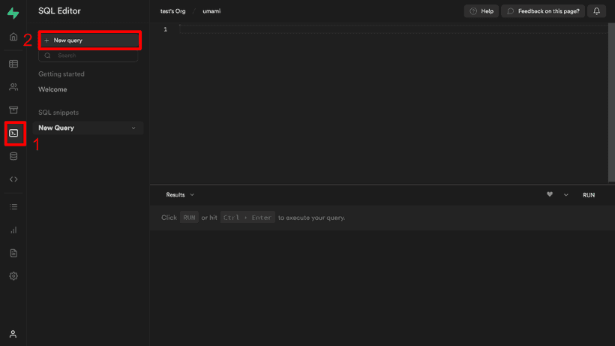Open Feedback on this page

(543, 11)
